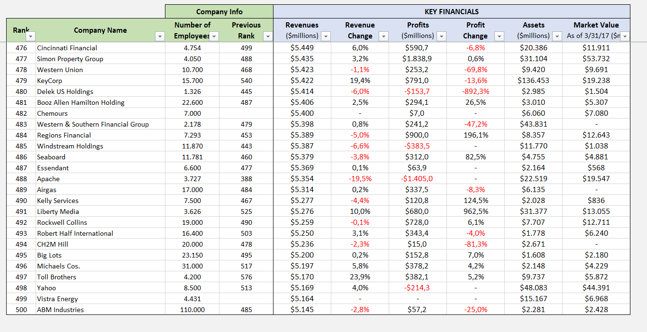
Task: Select Toll Brothers' previous rank "576"
Action: tap(246, 277)
